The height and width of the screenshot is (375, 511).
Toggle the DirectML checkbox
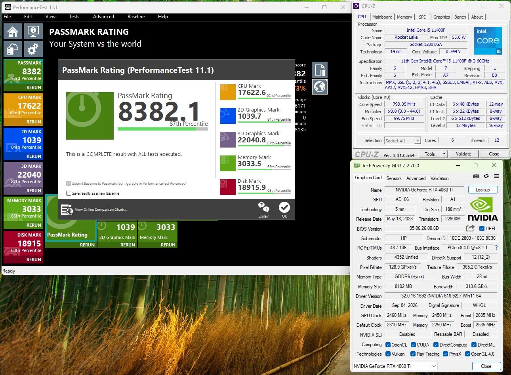pyautogui.click(x=474, y=345)
